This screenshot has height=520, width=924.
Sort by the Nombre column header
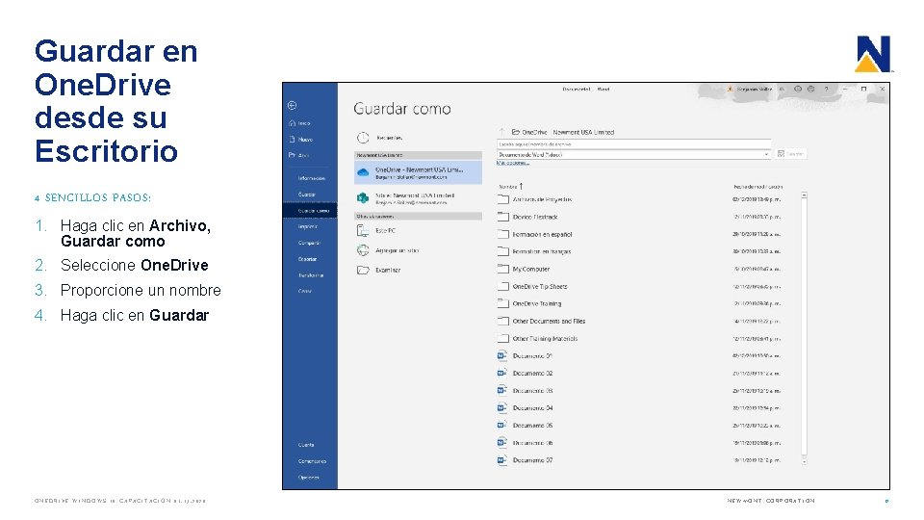coord(510,186)
